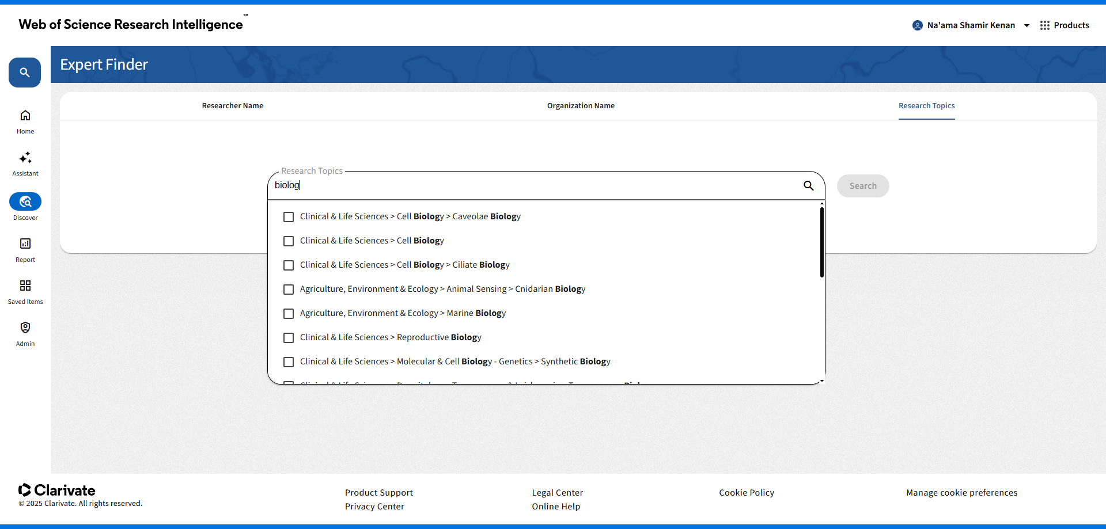The width and height of the screenshot is (1106, 529).
Task: Open Saved Items in the sidebar
Action: 25,292
